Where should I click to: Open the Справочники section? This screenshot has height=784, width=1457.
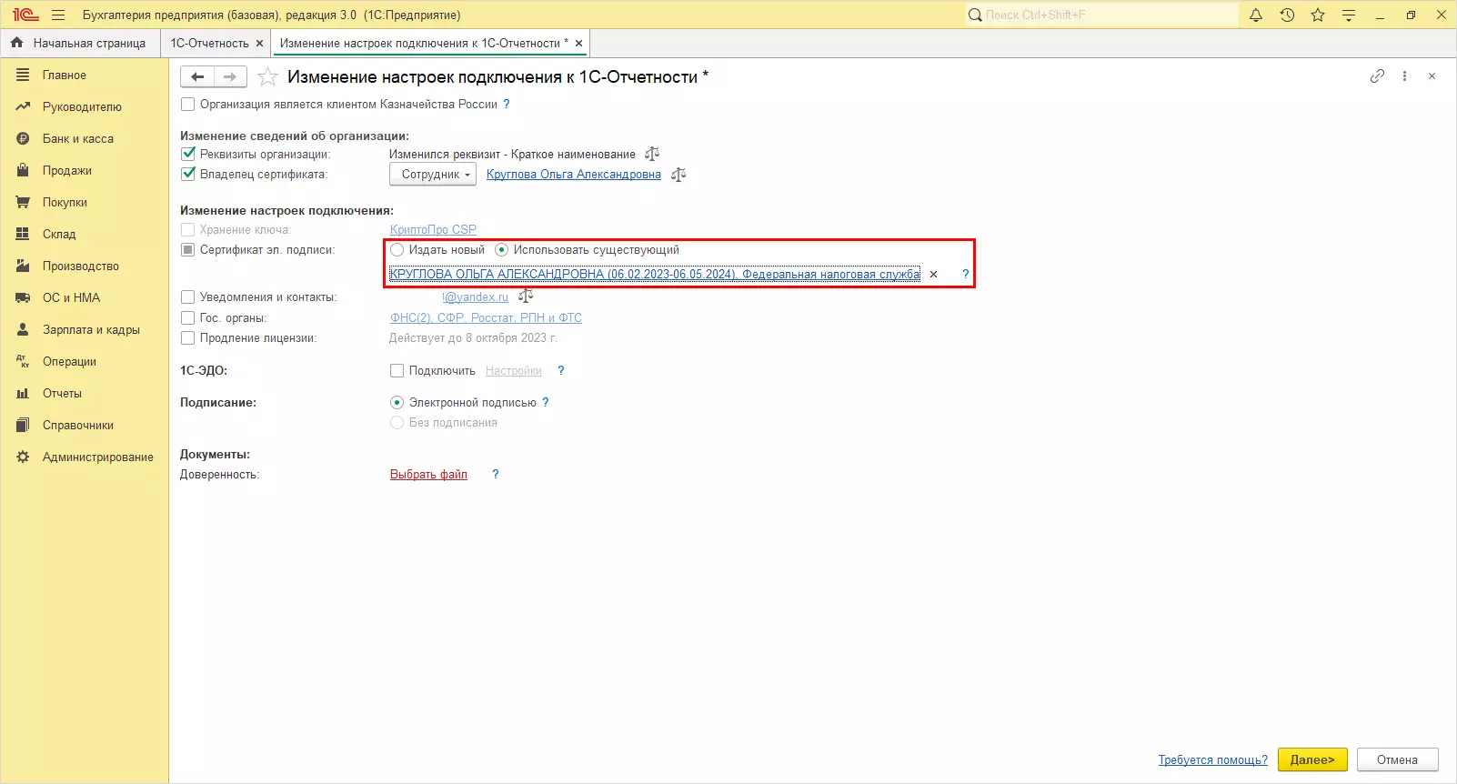pyautogui.click(x=85, y=426)
